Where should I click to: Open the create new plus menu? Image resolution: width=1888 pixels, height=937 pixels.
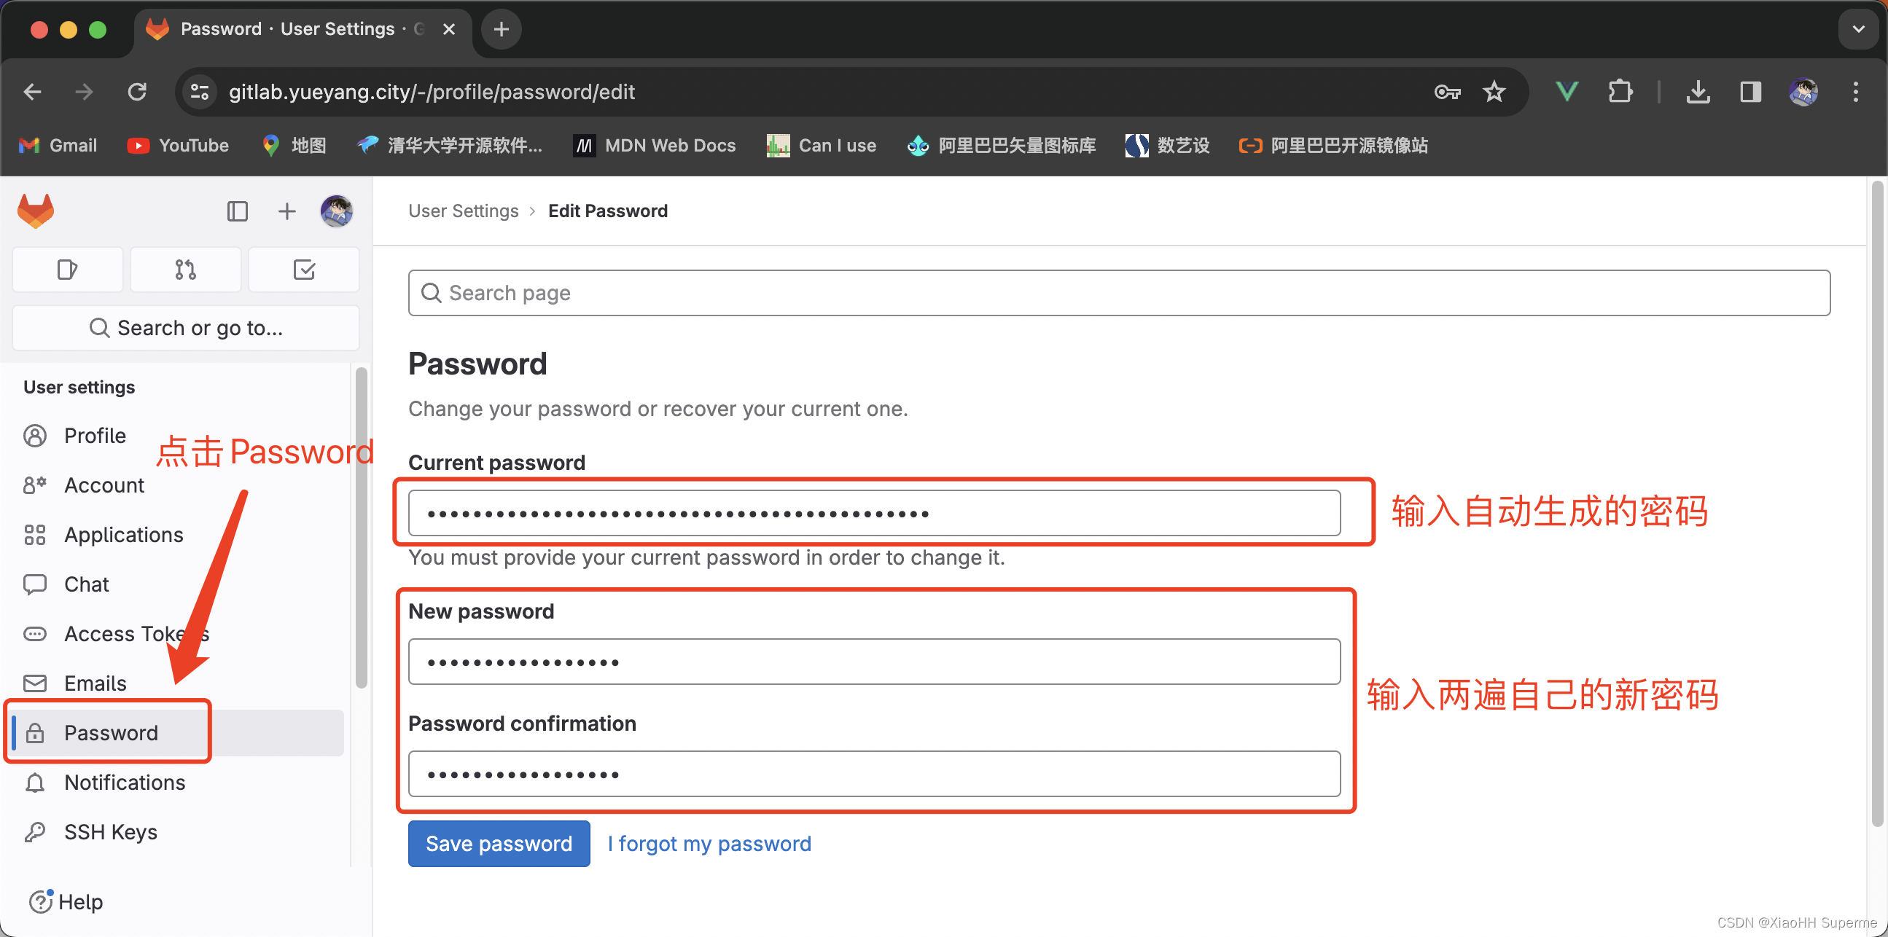point(286,212)
